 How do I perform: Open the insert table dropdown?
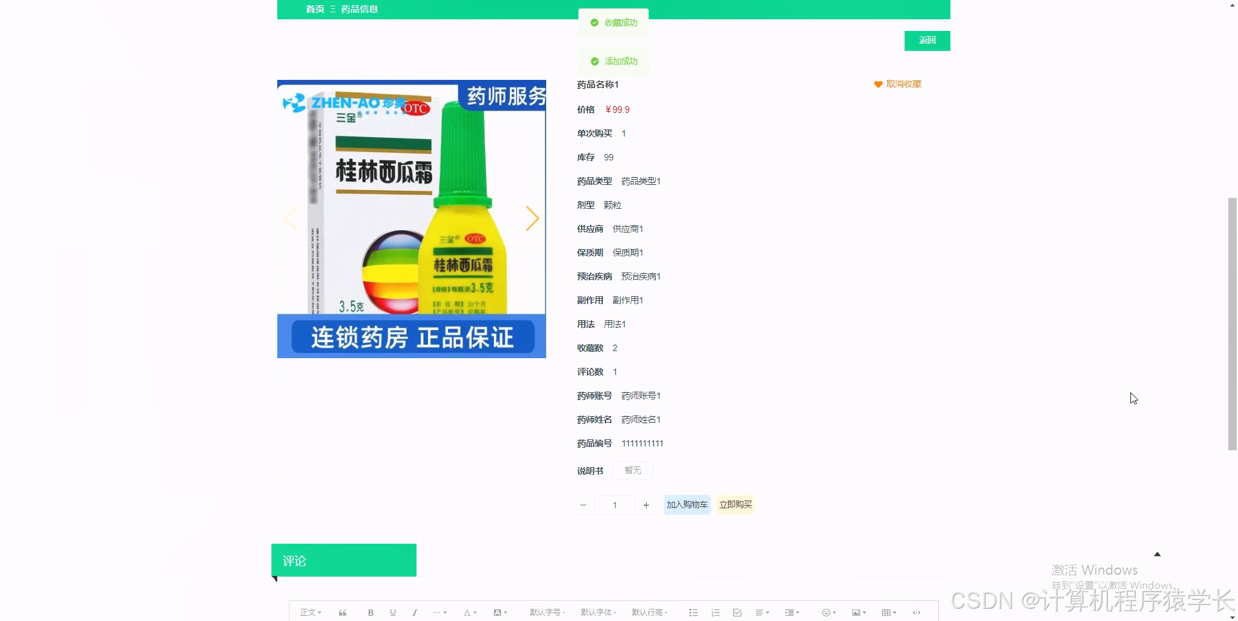coord(889,613)
